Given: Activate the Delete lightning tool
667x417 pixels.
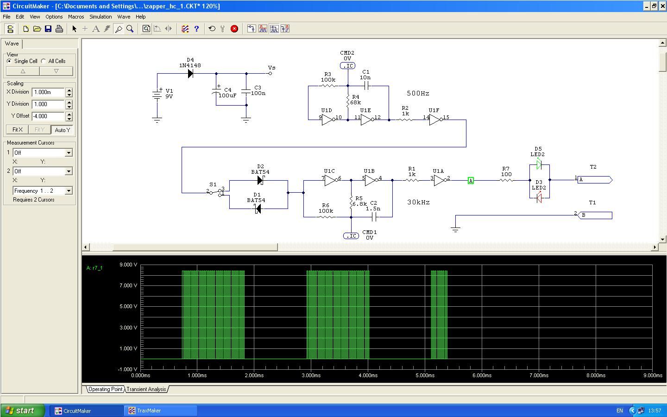Looking at the screenshot, I should point(107,29).
